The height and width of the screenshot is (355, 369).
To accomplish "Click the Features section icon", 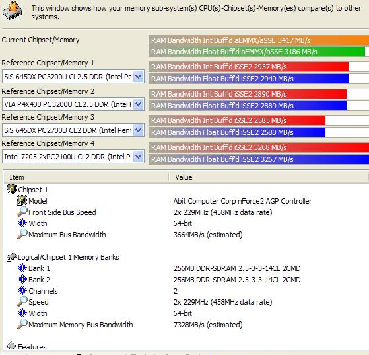I will pyautogui.click(x=11, y=346).
